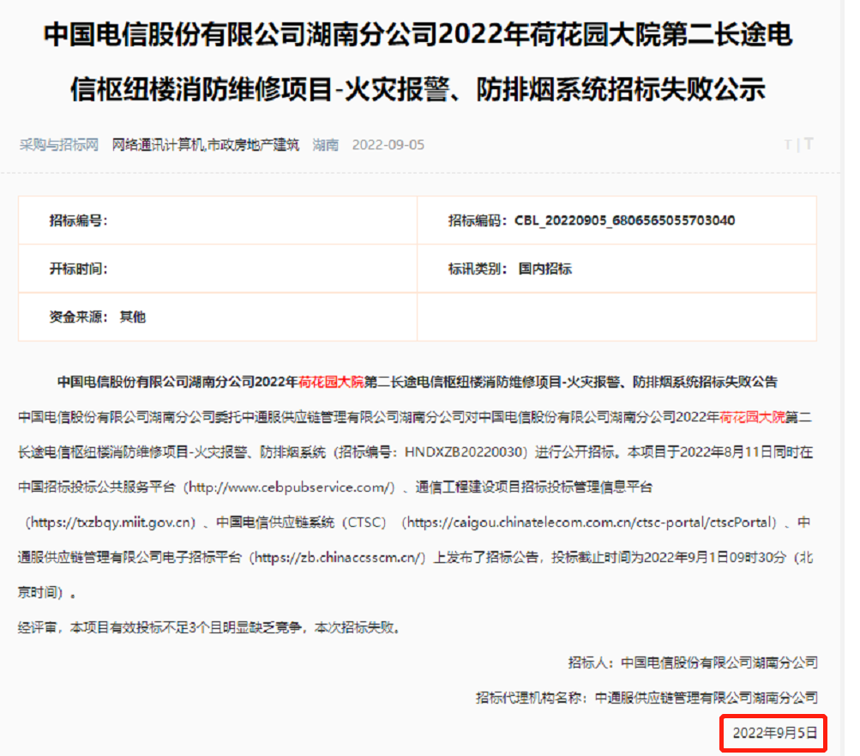Click the date 2022年9月5日

[x=775, y=734]
